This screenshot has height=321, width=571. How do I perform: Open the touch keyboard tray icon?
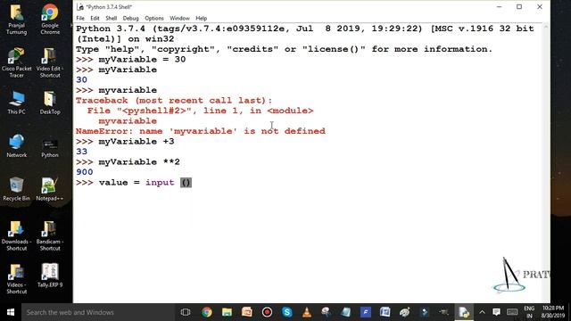point(512,312)
